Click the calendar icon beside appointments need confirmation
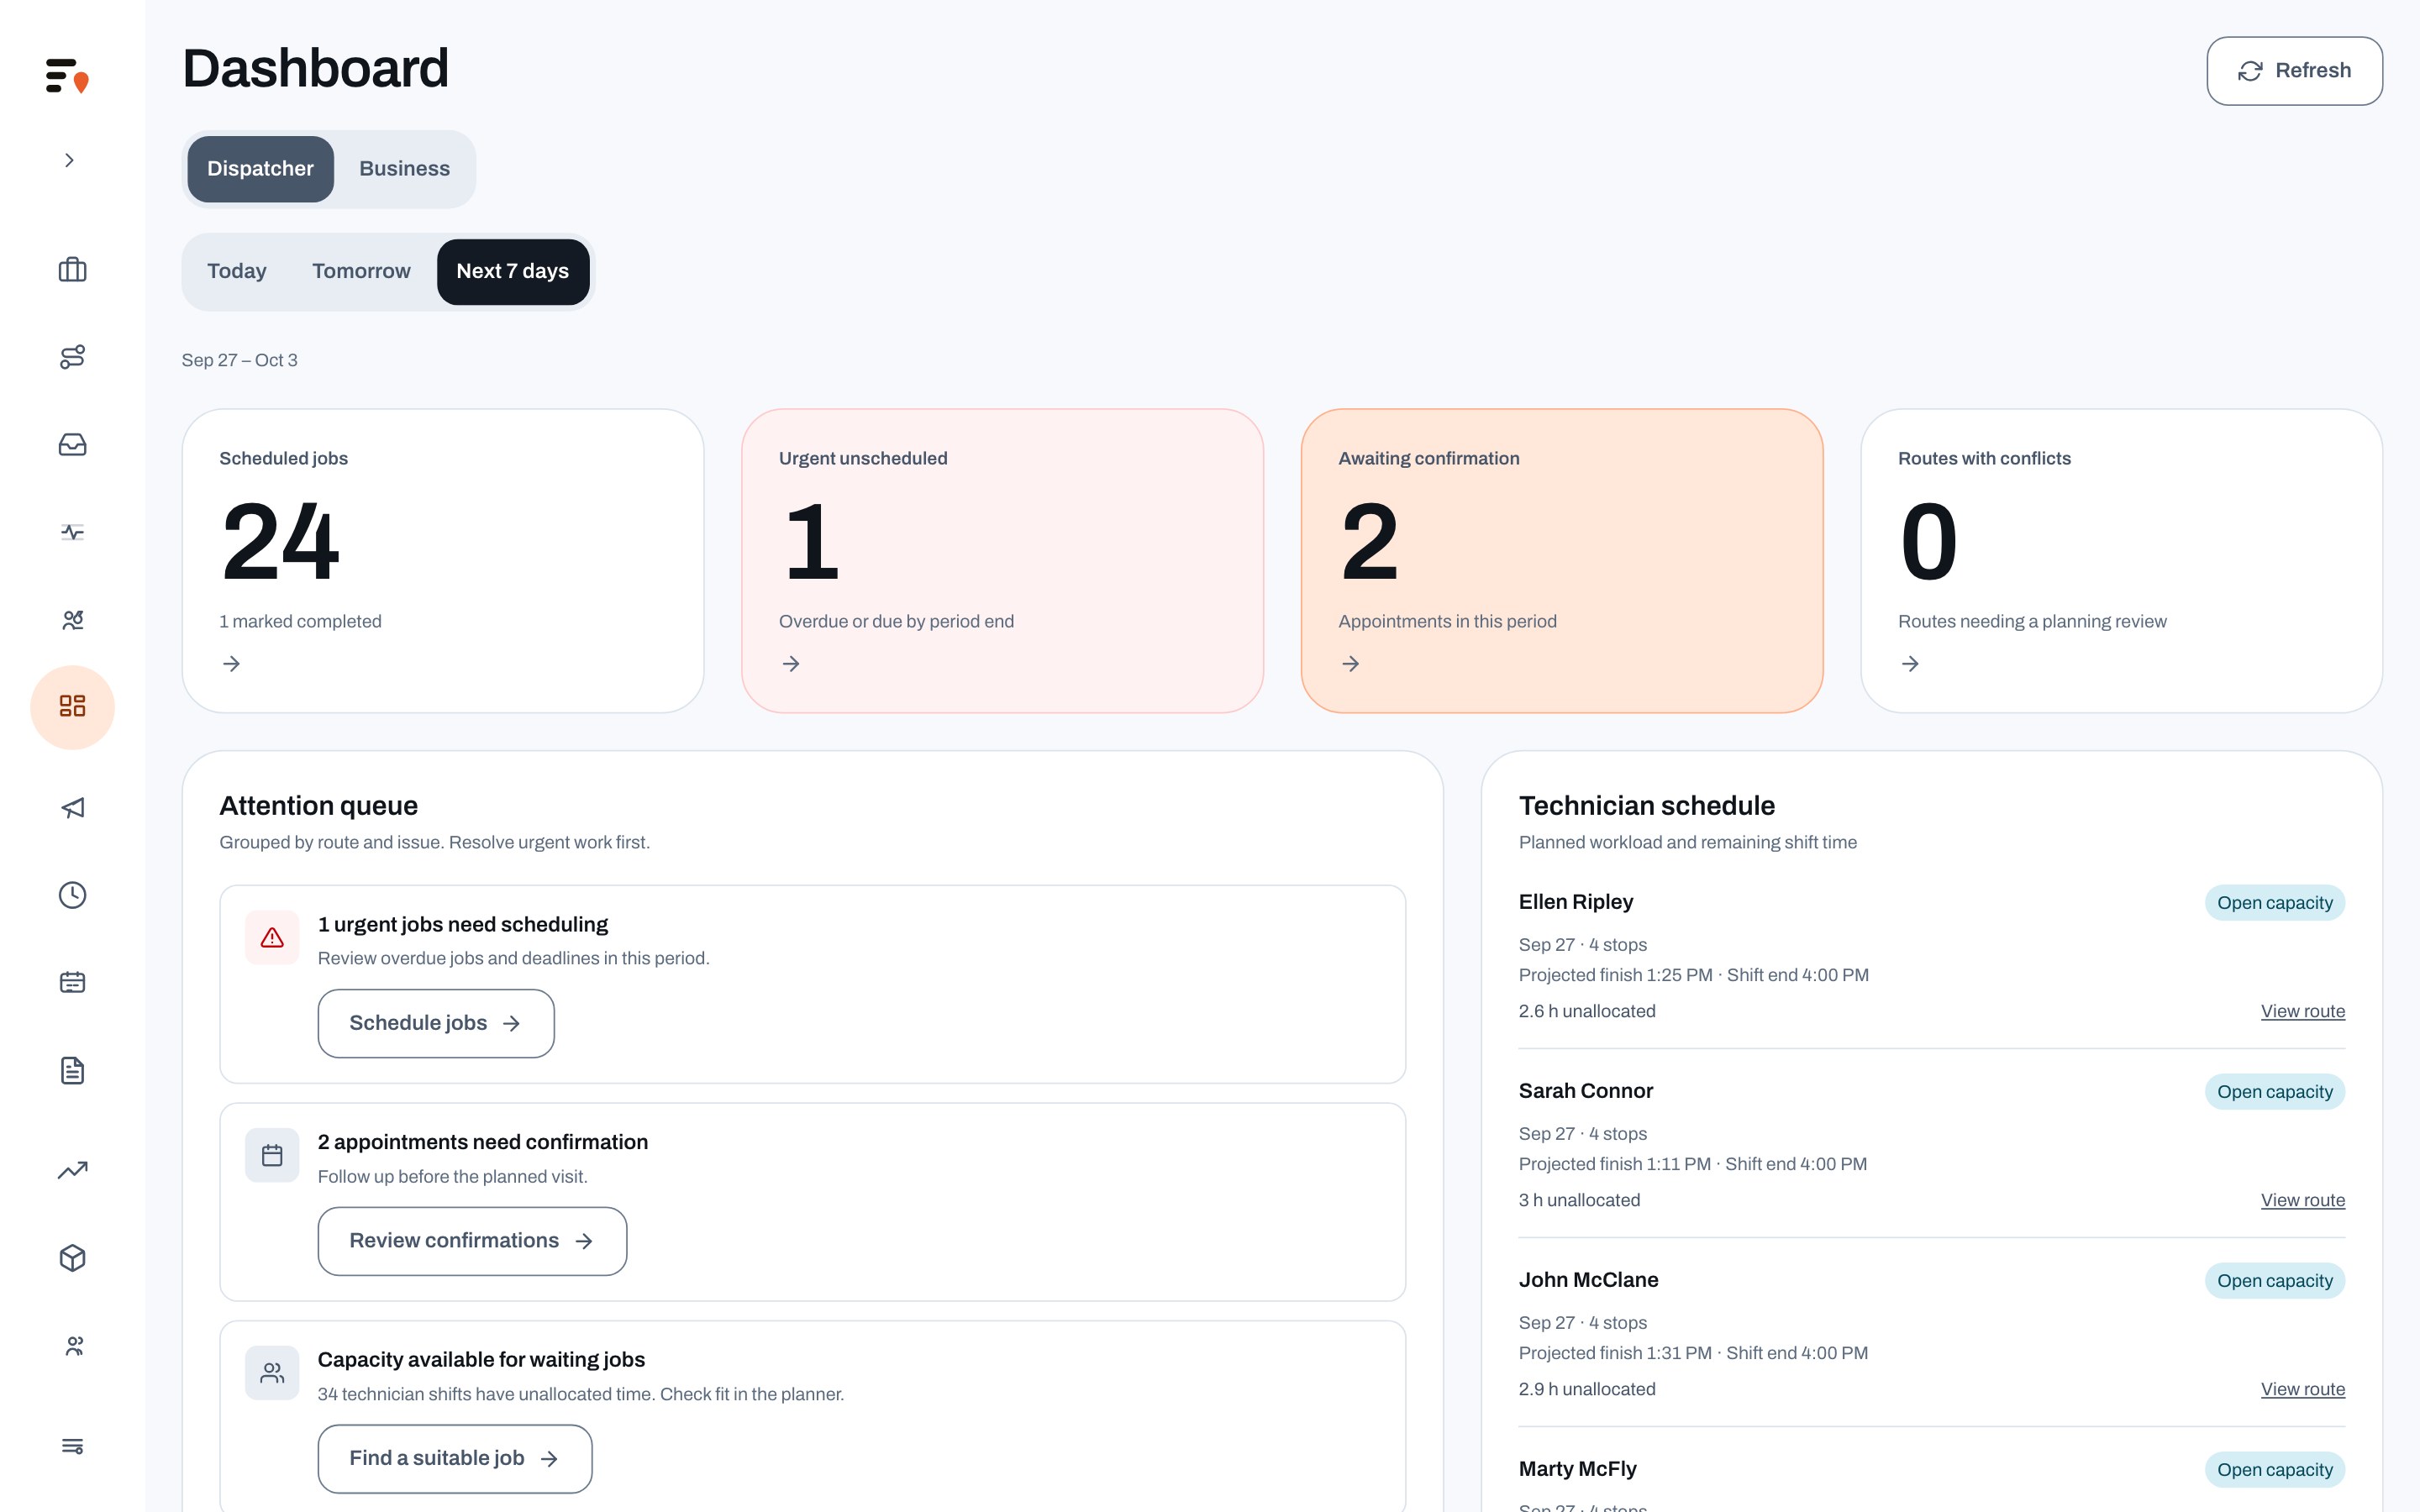Screen dimensions: 2420x1512 tap(272, 1156)
